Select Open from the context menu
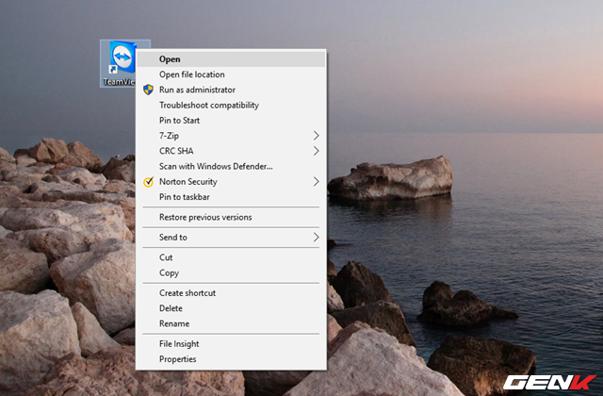Screen dimensions: 603x396 (170, 58)
